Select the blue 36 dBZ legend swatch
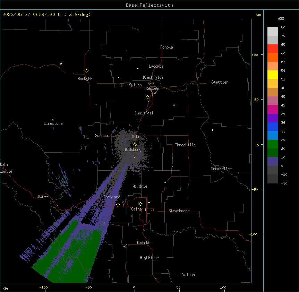Screen dimensions: 299x292 click(x=273, y=127)
